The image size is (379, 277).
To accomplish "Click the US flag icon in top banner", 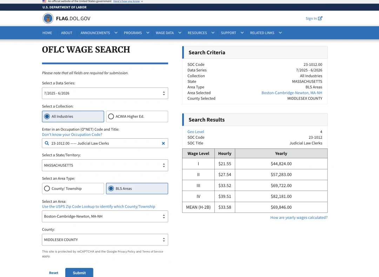I will (x=44, y=1).
